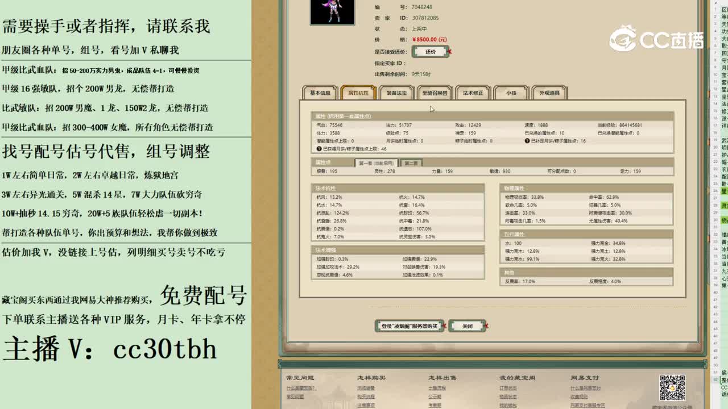Open the 什么是藏宝阁 footer link
Image resolution: width=728 pixels, height=409 pixels.
coord(301,389)
